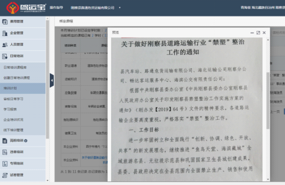Click the V badge next to 岗前培训
Viewport: 285px width, 185px height.
tap(25, 141)
